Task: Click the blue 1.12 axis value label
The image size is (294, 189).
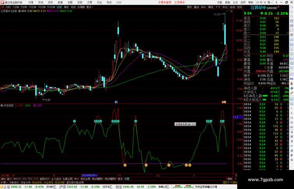Action: tap(238, 117)
